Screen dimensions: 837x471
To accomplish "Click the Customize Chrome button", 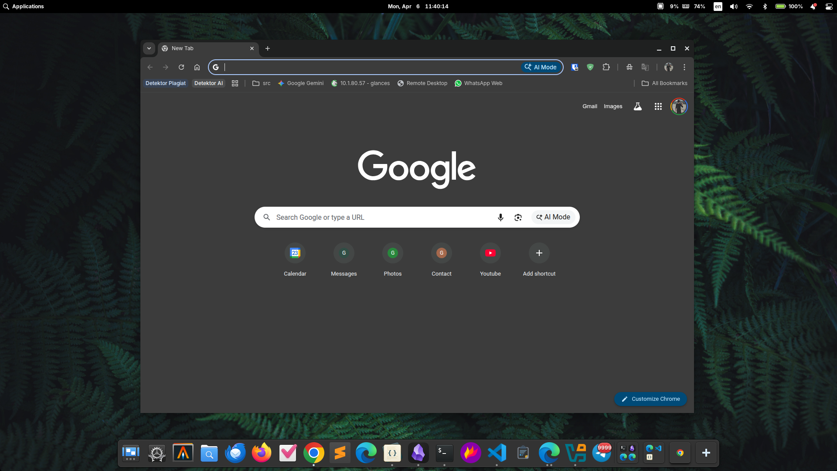I will pyautogui.click(x=650, y=399).
